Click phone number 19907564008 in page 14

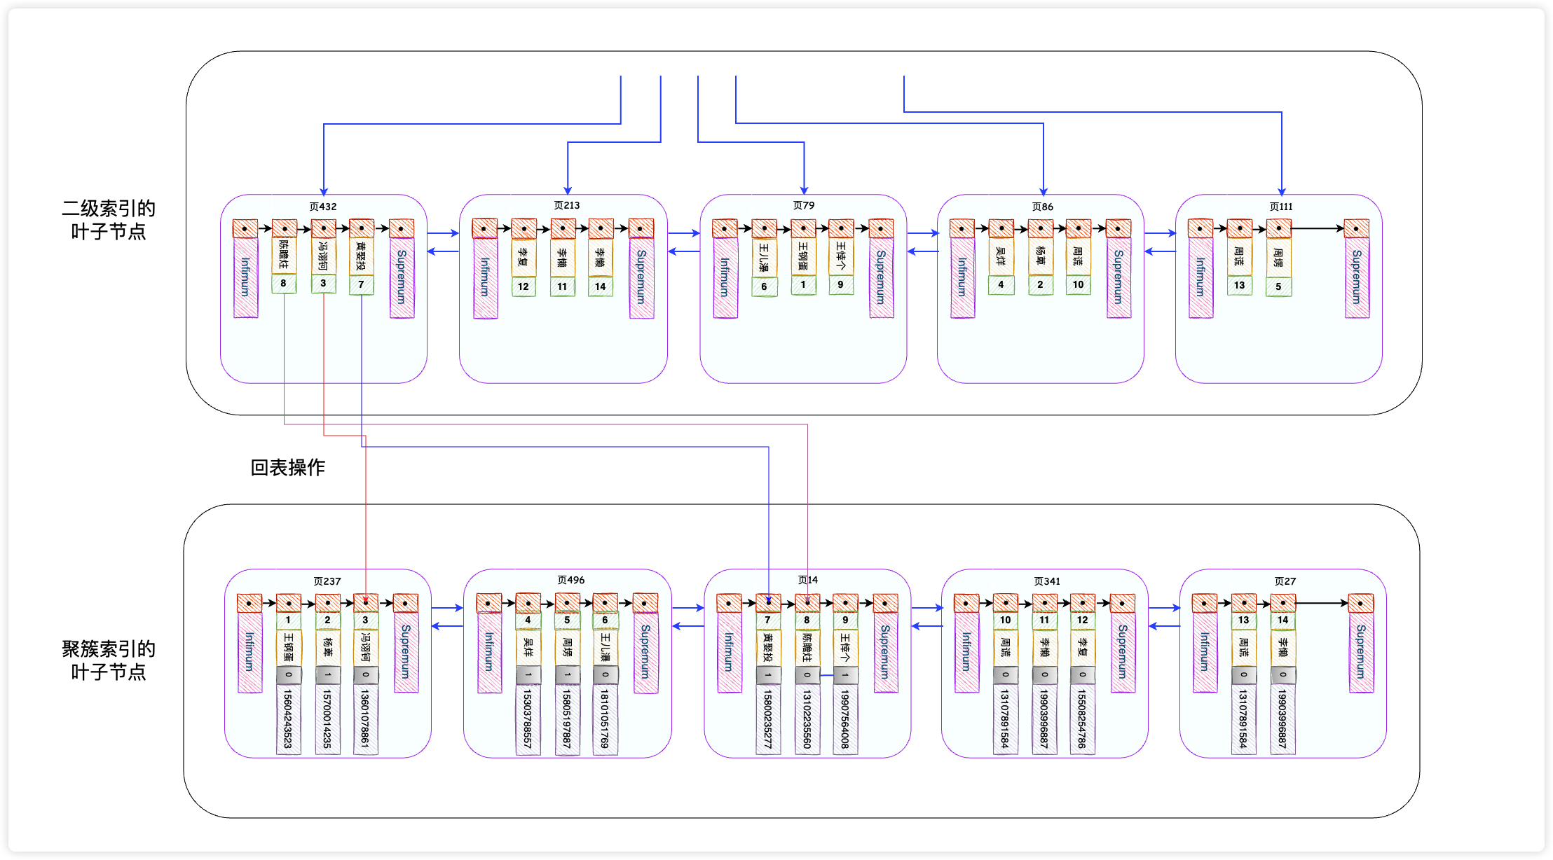tap(845, 719)
